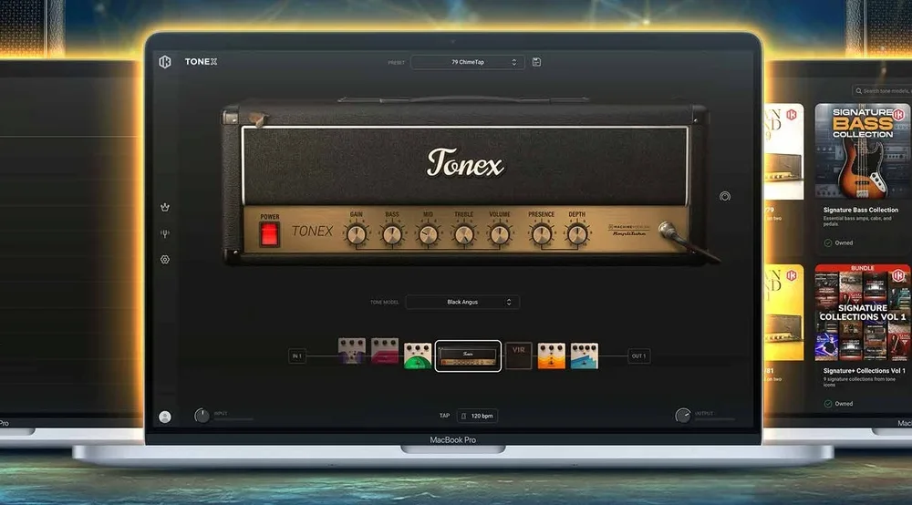This screenshot has width=912, height=505.
Task: Click the OUTPUT level knob
Action: point(683,416)
